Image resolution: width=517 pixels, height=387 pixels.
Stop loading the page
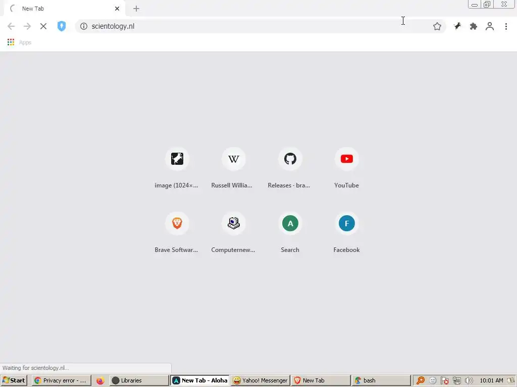43,26
